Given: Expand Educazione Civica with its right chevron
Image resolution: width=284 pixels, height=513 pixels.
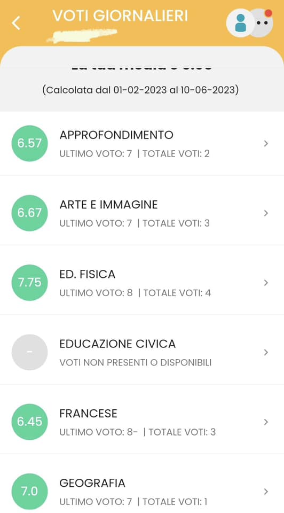Looking at the screenshot, I should (x=266, y=352).
